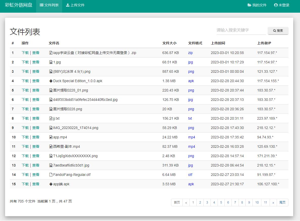Open the 未登录 login link
The width and height of the screenshot is (300, 221).
coord(284,5)
